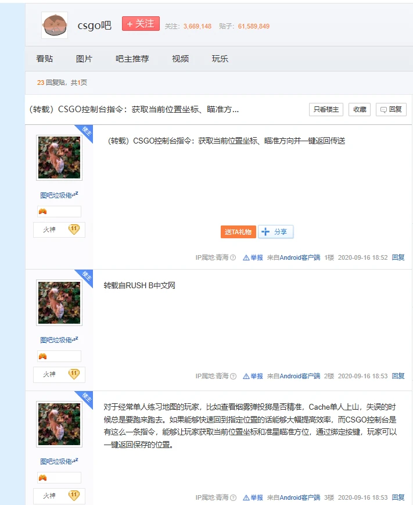413x505 pixels.
Task: Click the gamepad badge icon in 1楼
Action: tap(43, 212)
